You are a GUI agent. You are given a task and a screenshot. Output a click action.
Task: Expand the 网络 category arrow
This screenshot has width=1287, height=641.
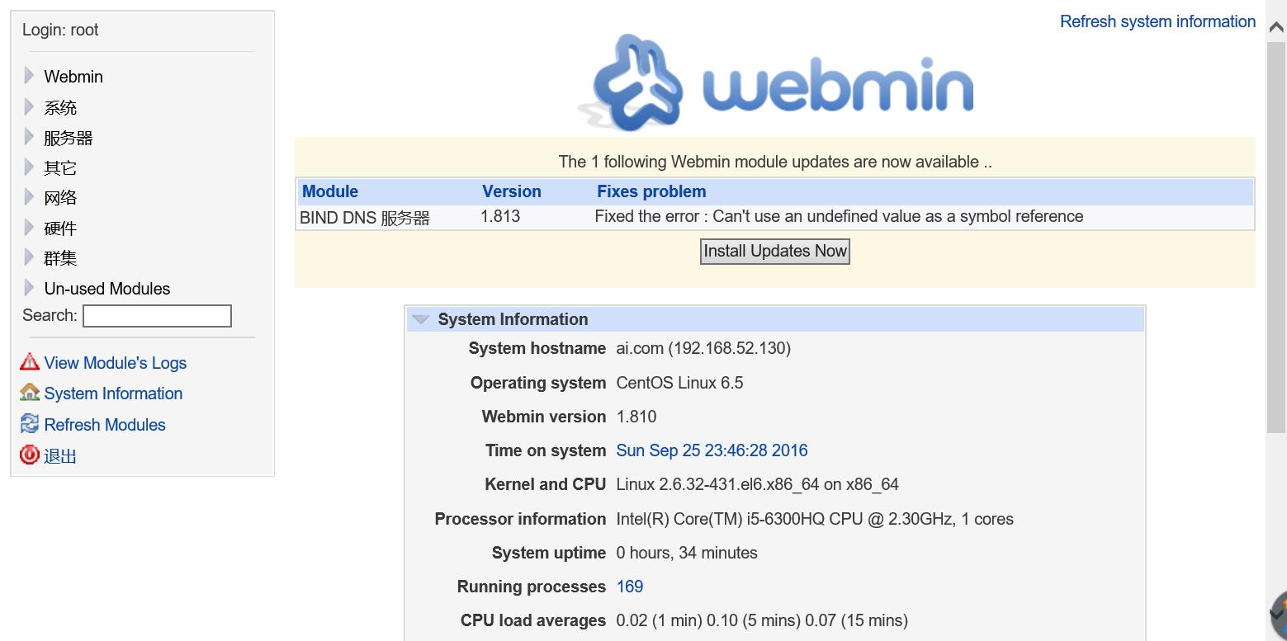point(29,197)
